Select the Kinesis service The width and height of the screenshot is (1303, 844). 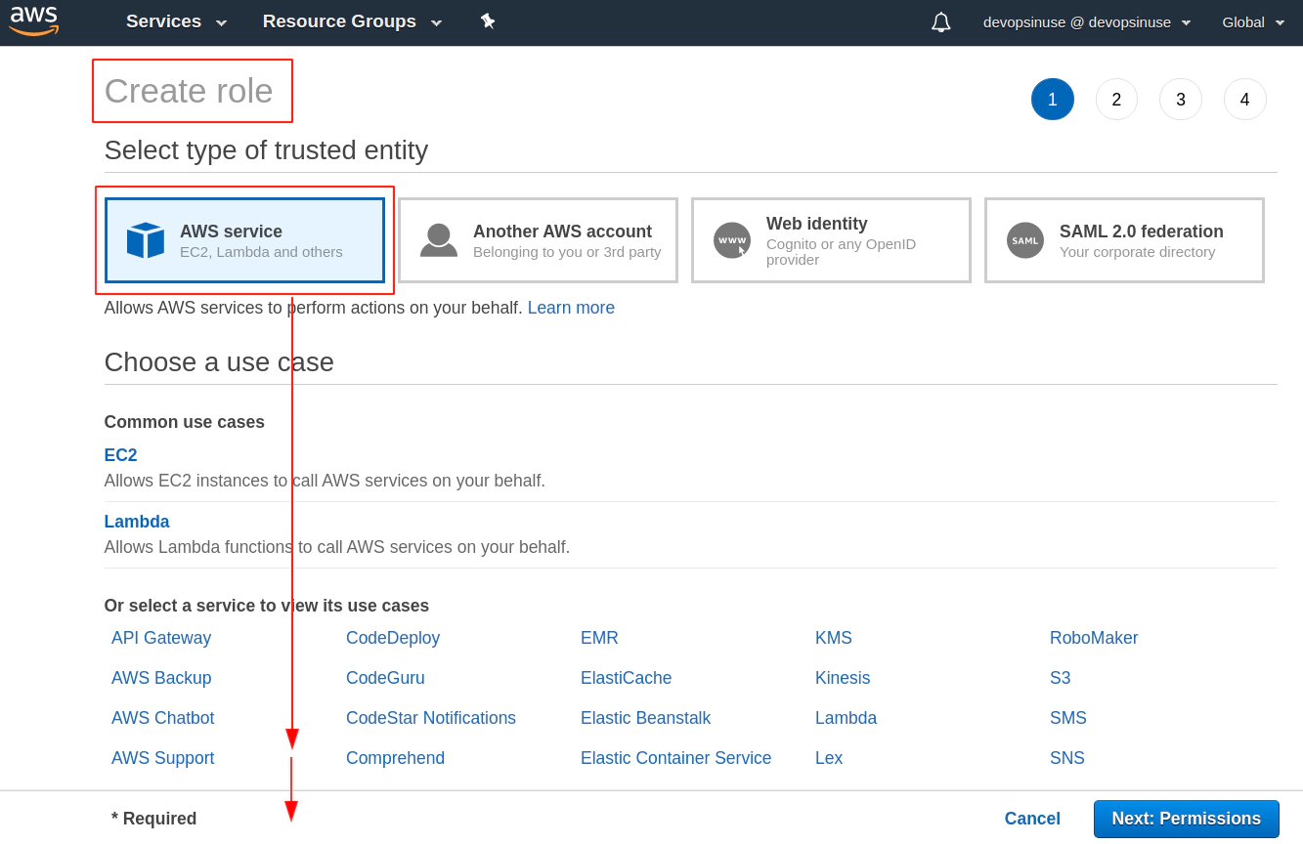[843, 678]
